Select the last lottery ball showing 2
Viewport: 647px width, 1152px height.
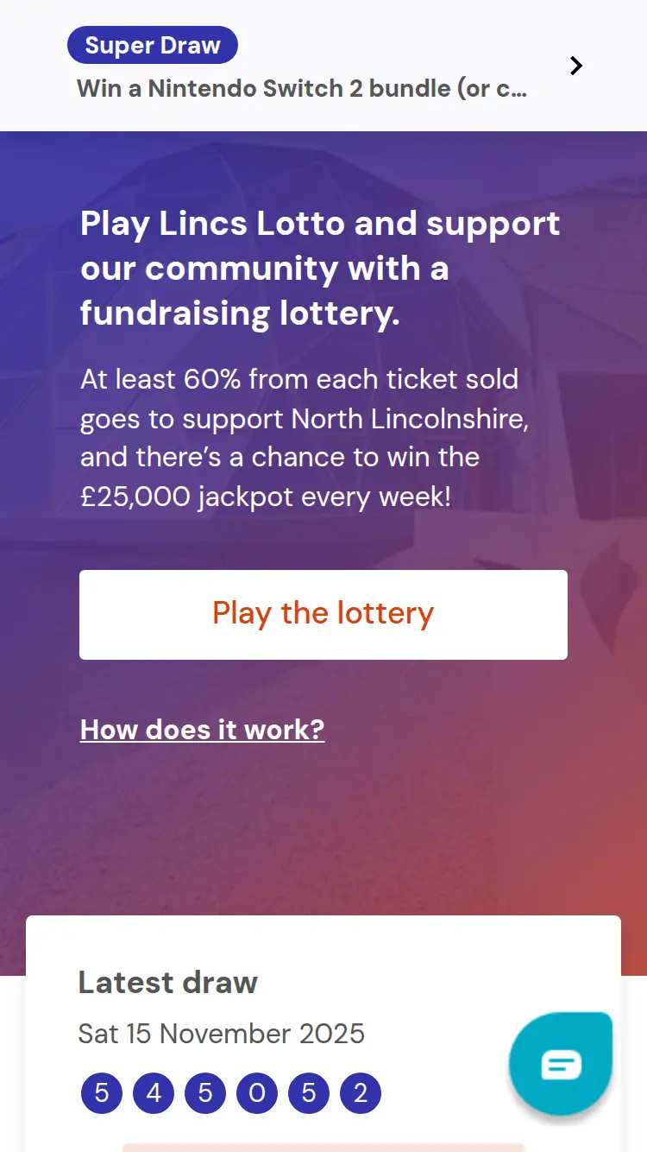coord(361,1092)
